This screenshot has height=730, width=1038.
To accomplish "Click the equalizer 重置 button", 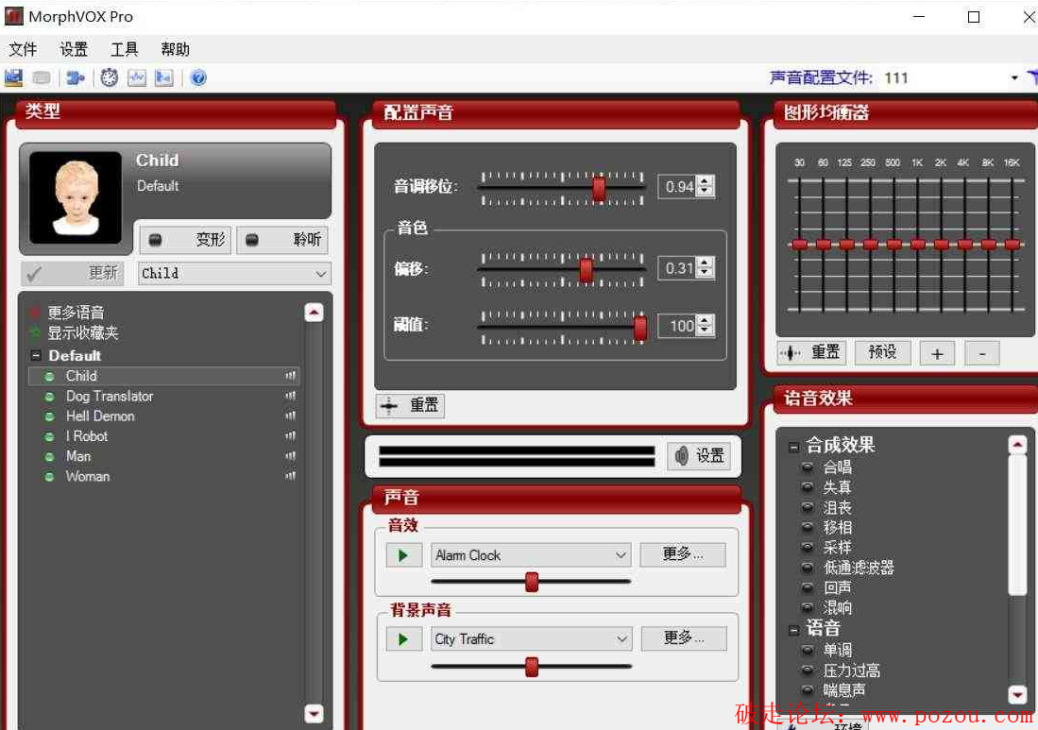I will 812,353.
